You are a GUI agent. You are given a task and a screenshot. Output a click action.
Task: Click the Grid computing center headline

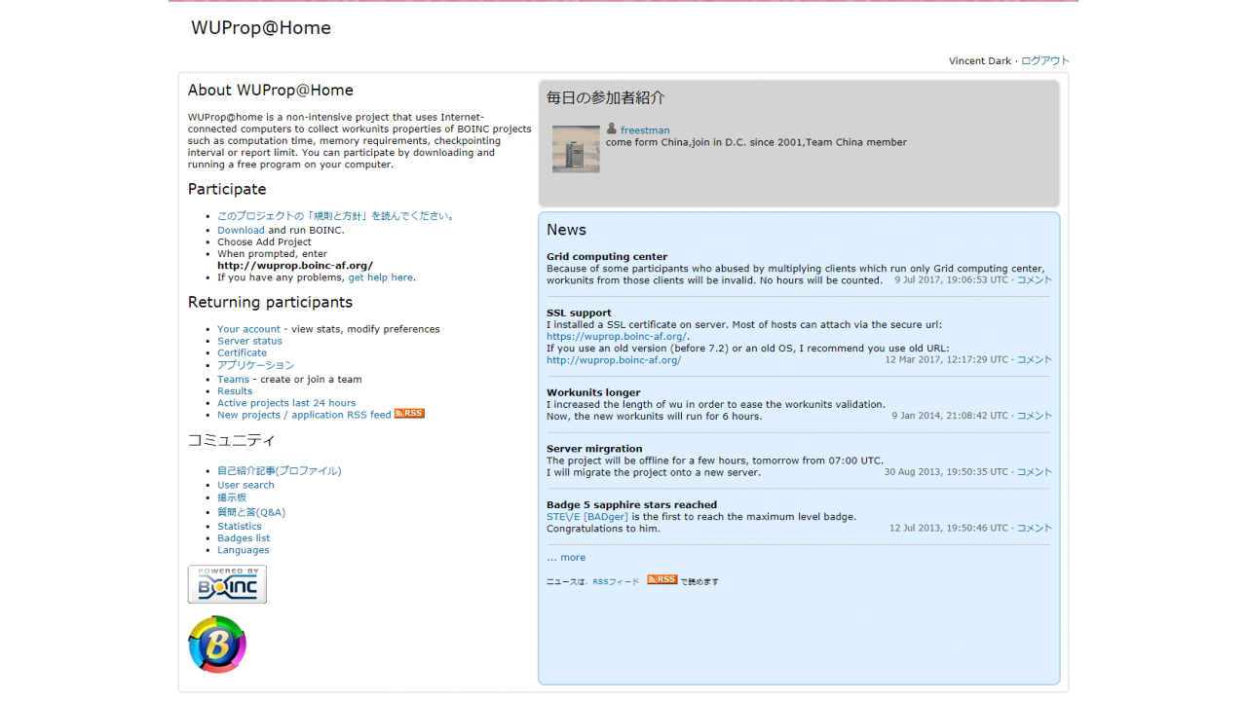tap(607, 257)
